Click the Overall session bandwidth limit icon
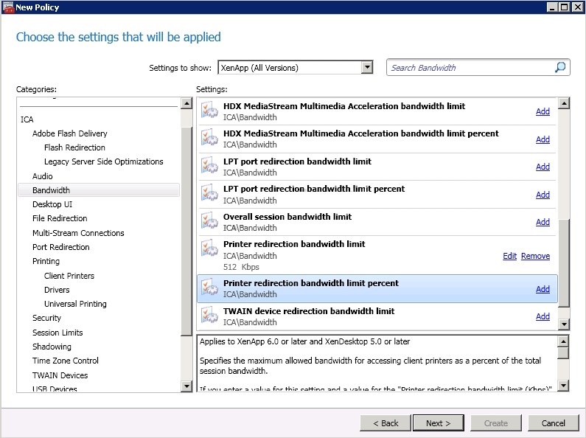The height and width of the screenshot is (438, 586). [x=209, y=221]
